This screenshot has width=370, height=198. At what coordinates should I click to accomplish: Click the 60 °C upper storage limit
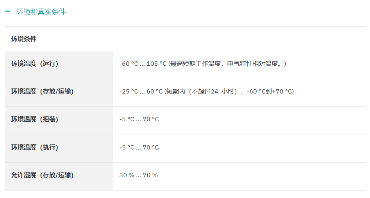tap(155, 92)
